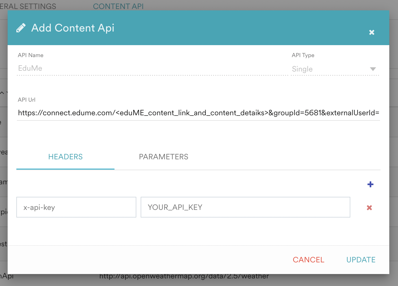
Task: Add a new header row with plus icon
Action: click(x=370, y=184)
